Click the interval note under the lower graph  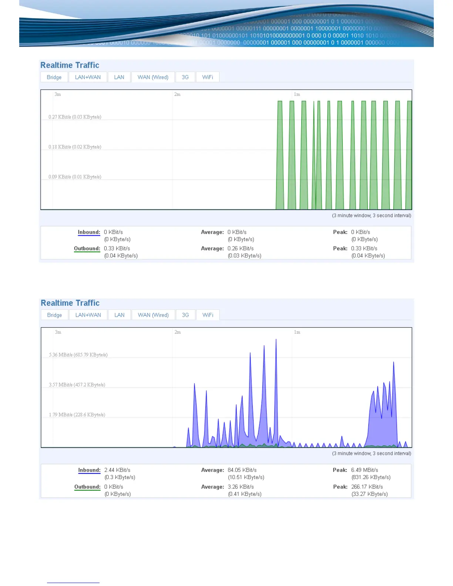coord(372,454)
